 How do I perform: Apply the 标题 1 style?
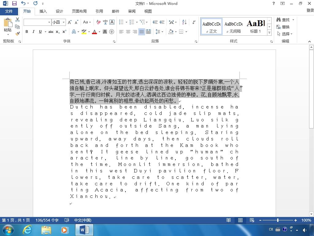255,27
